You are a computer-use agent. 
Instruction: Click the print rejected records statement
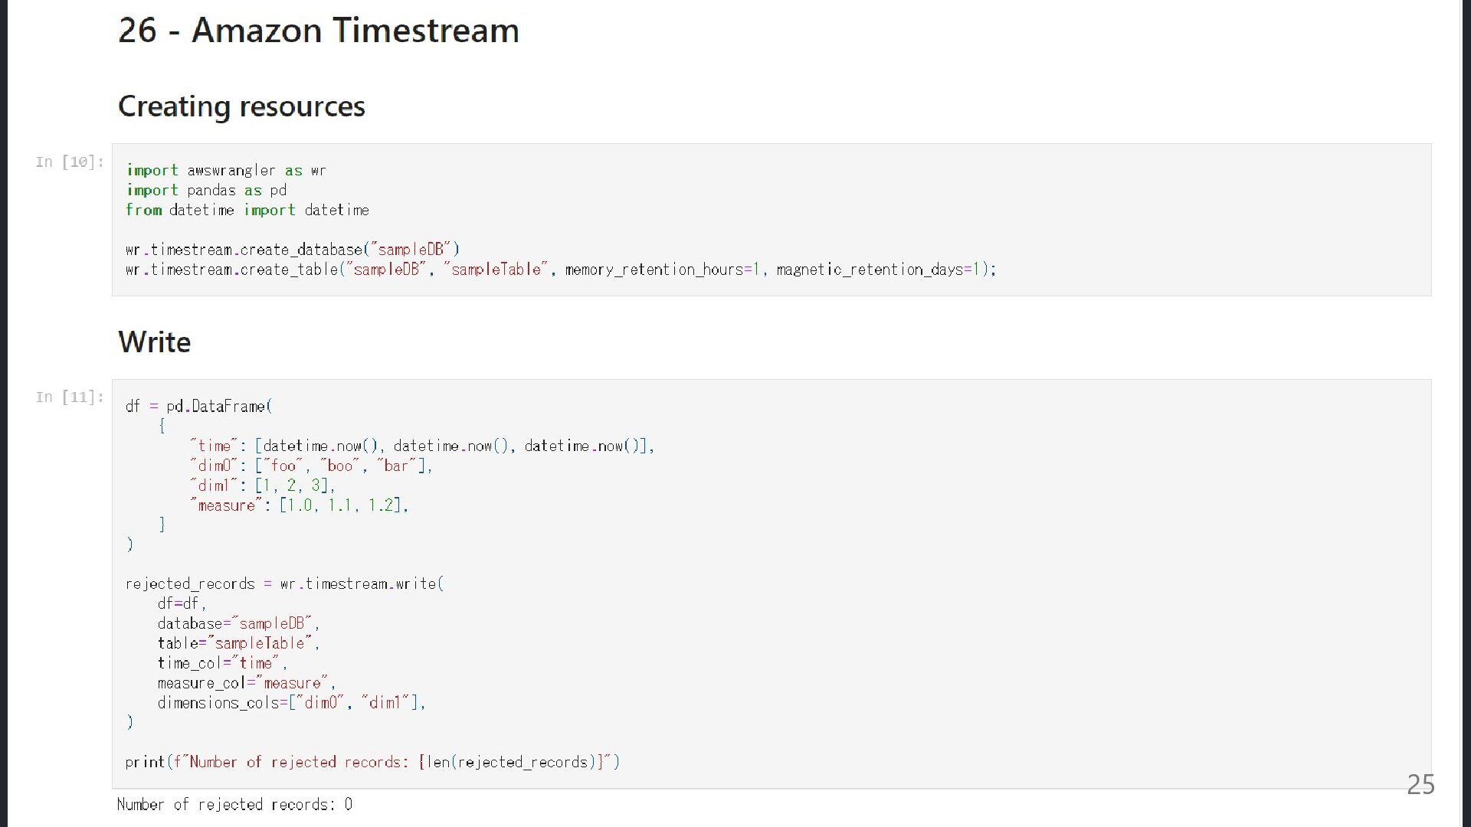(x=372, y=762)
